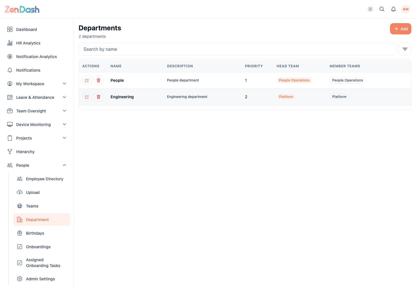Open notifications bell in top bar
Viewport: 416px width, 289px height.
[x=393, y=9]
